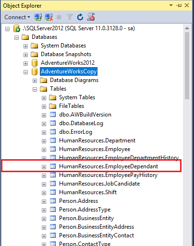
Task: Expand System Tables folder
Action: pyautogui.click(x=44, y=98)
